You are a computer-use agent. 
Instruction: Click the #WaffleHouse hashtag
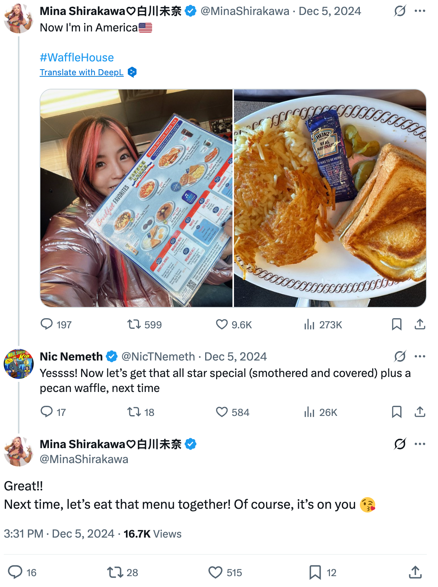77,57
